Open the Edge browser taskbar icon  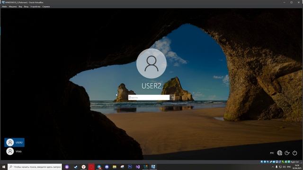coord(99,167)
